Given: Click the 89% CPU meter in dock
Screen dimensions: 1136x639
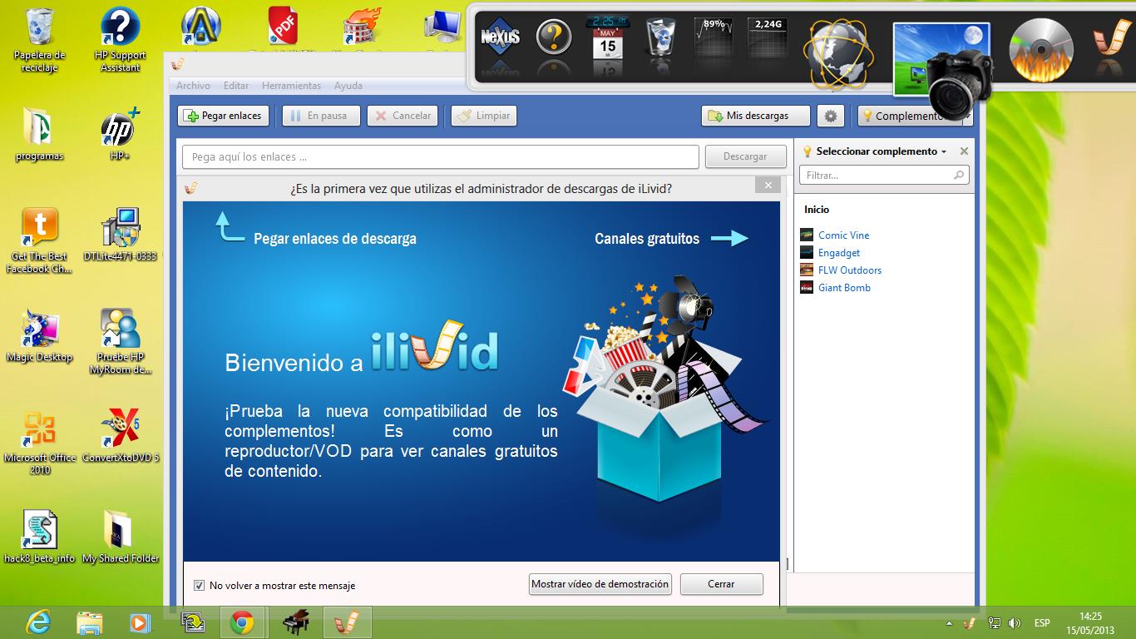Looking at the screenshot, I should pos(714,38).
